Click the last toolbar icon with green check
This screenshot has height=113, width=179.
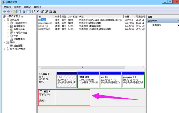(55, 11)
